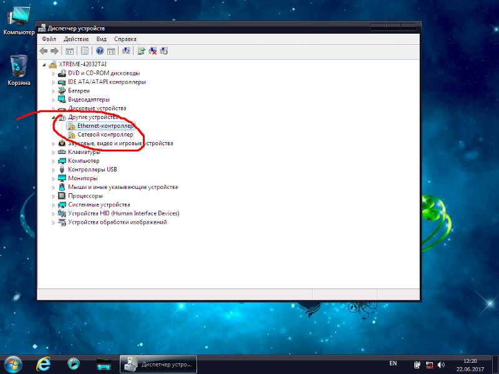Scan for hardware changes toolbar icon

tap(127, 51)
